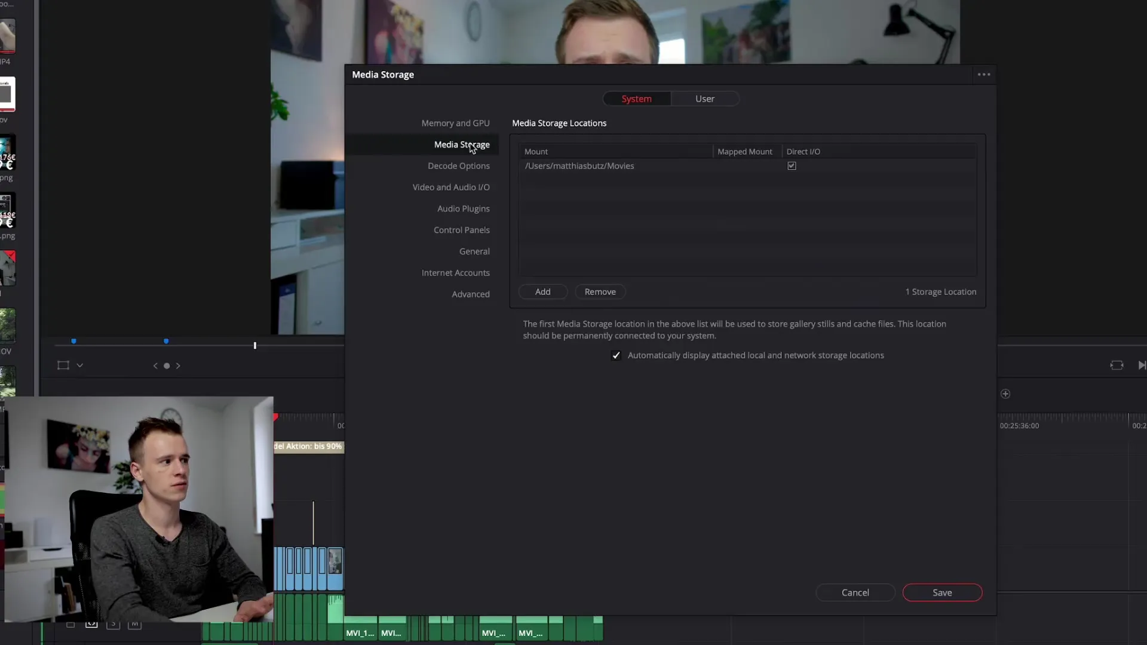Click the marker dot between the chevrons
Viewport: 1147px width, 645px height.
pos(167,366)
